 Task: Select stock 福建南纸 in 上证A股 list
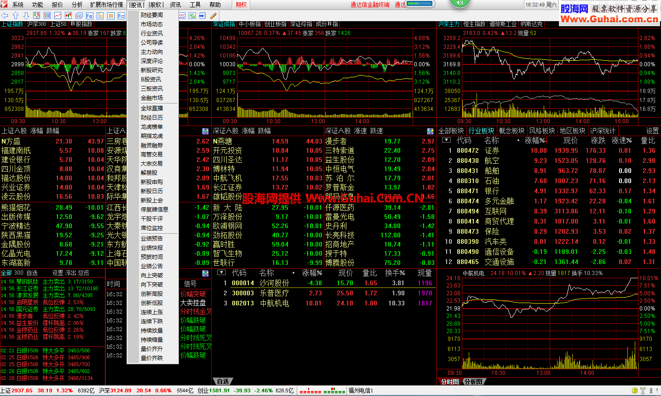tap(53, 150)
